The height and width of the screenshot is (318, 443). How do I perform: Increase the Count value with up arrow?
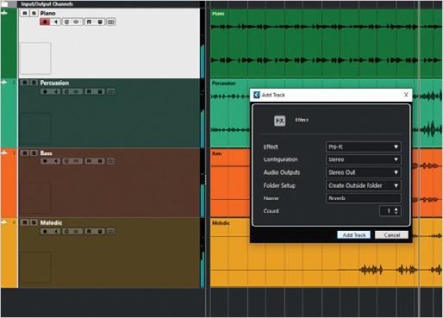396,209
